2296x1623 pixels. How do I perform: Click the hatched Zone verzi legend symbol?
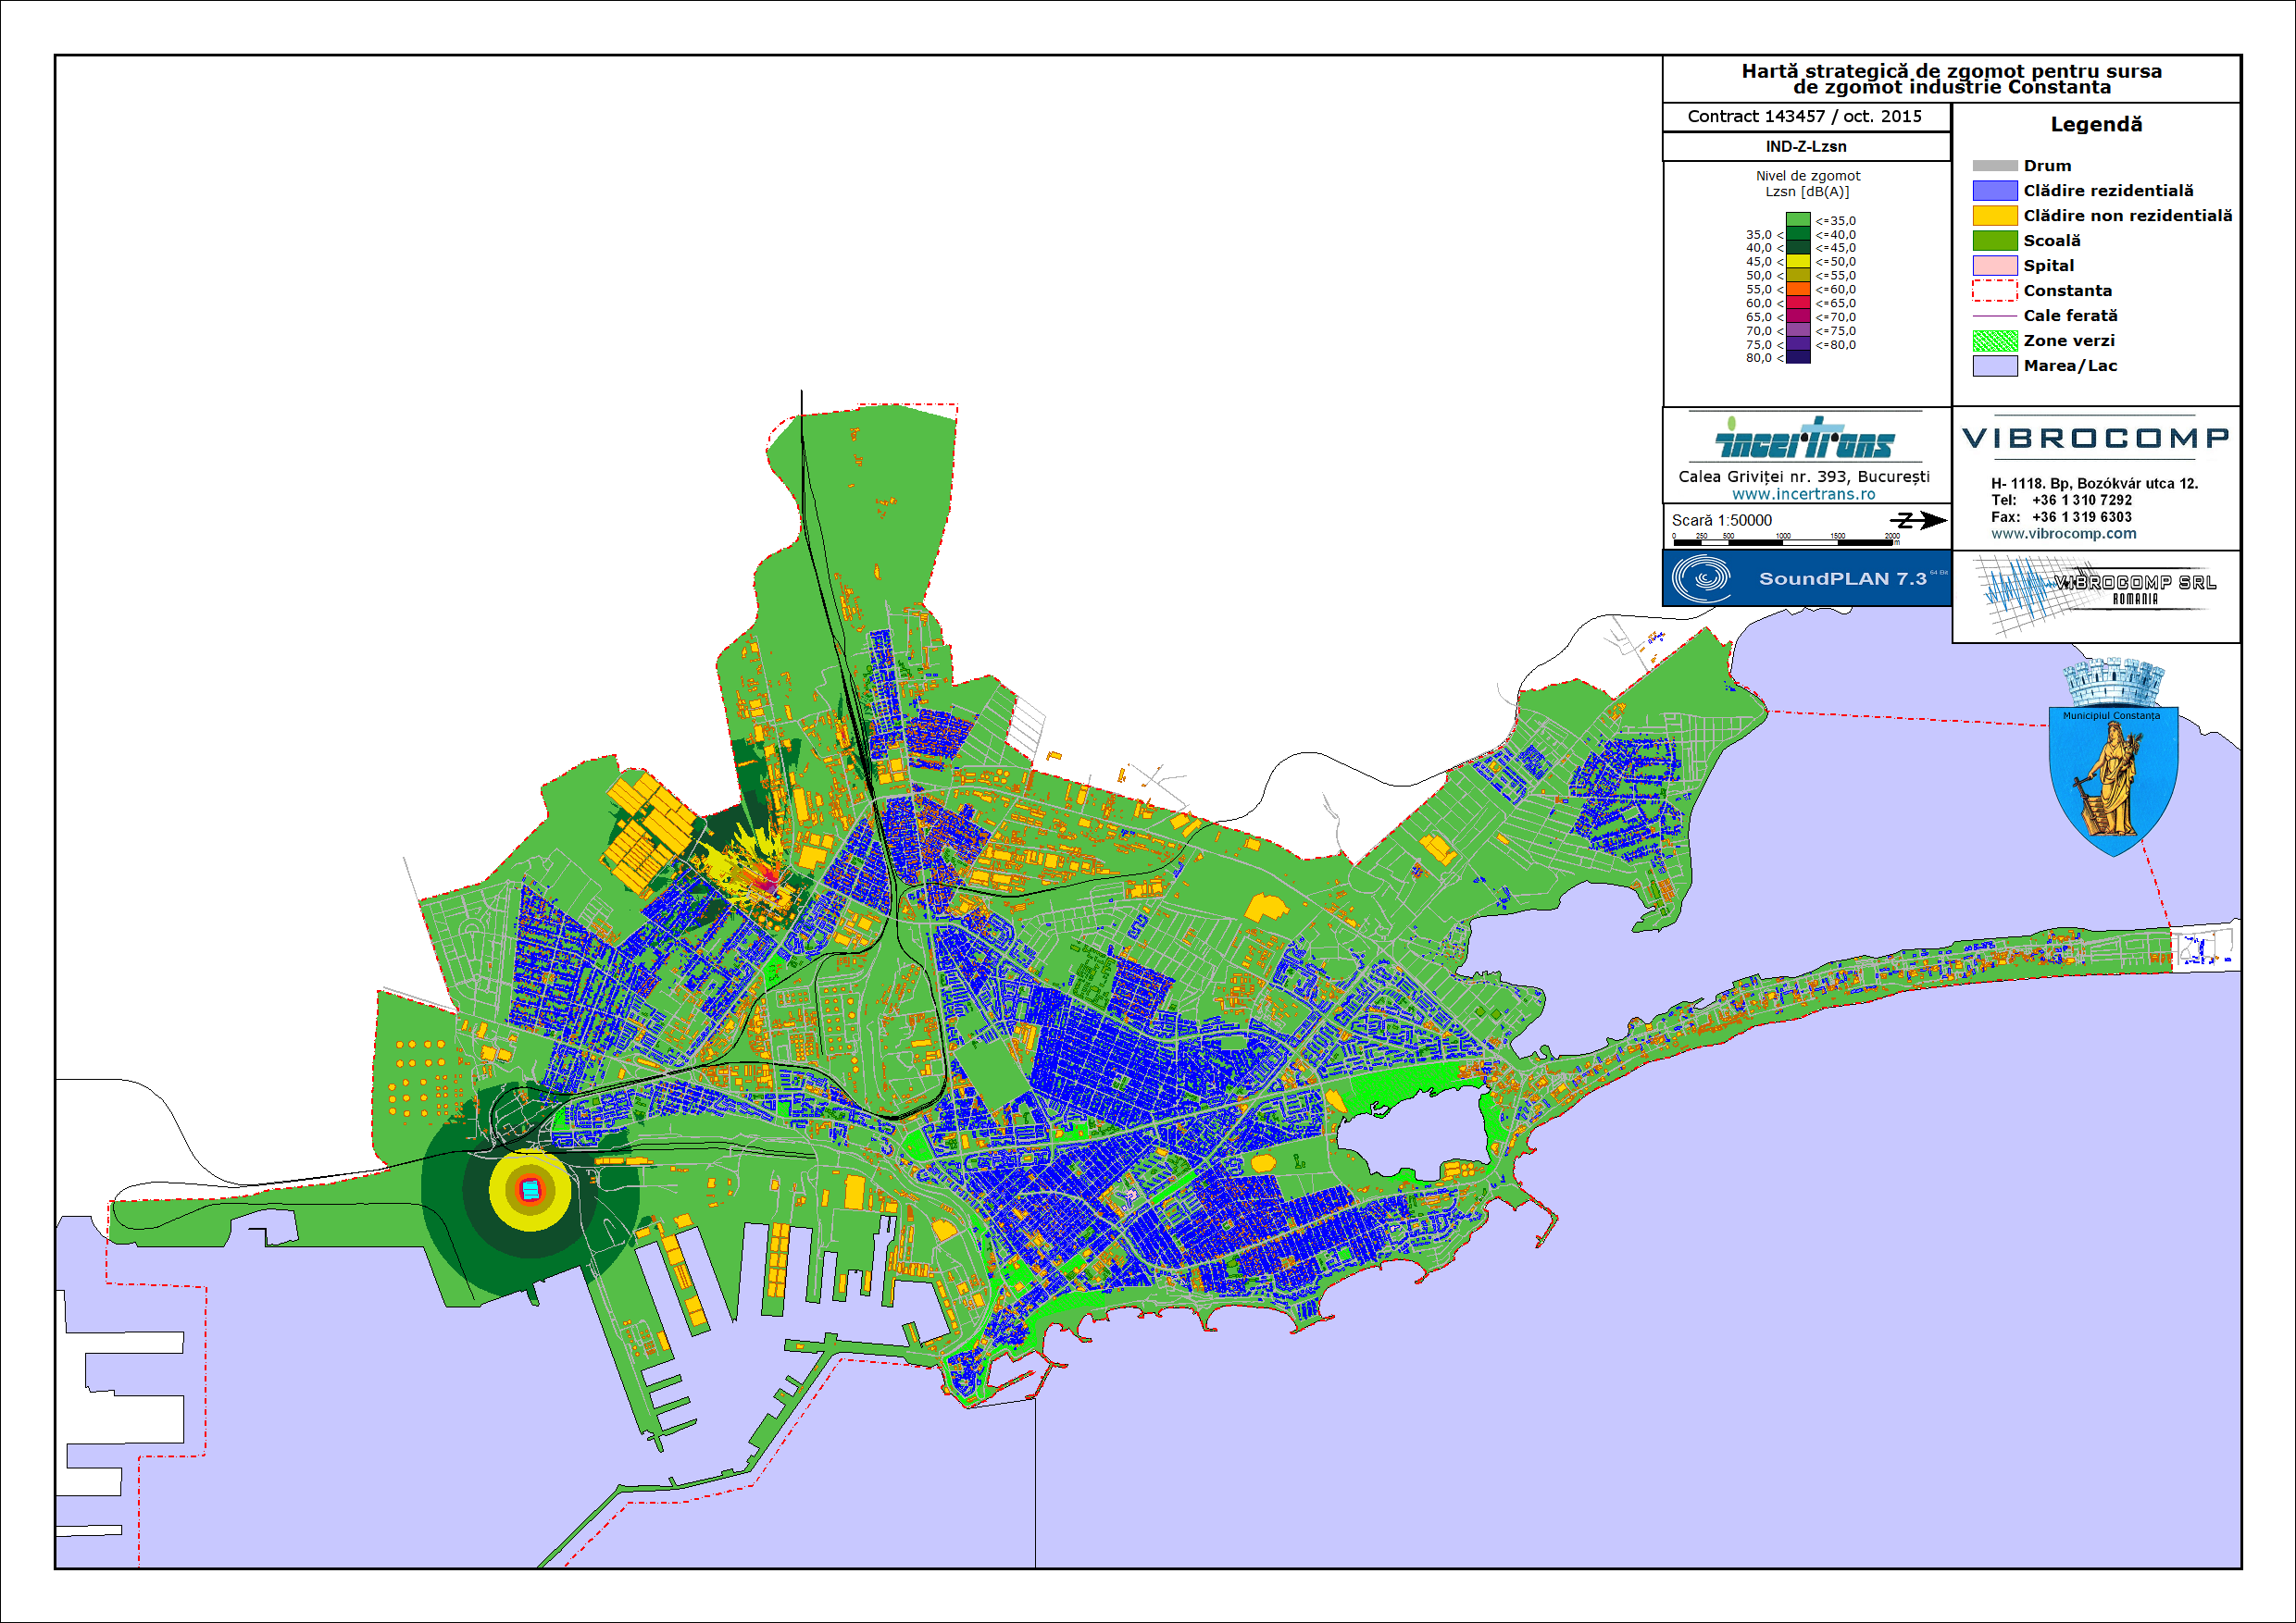click(x=1994, y=341)
